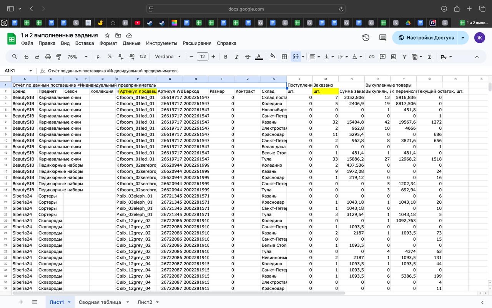The height and width of the screenshot is (308, 492).
Task: Switch to the Лист2 sheet tab
Action: coord(145,302)
